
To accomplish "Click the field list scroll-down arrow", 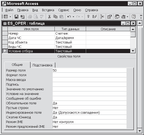I will point(133,51).
